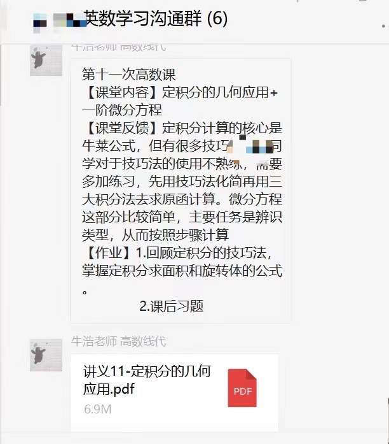
Task: Click the 【作业】 heading in message
Action: point(109,253)
